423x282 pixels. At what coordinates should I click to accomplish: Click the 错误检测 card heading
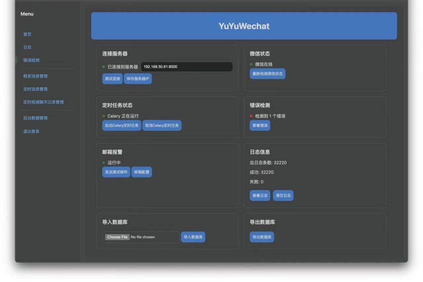260,105
